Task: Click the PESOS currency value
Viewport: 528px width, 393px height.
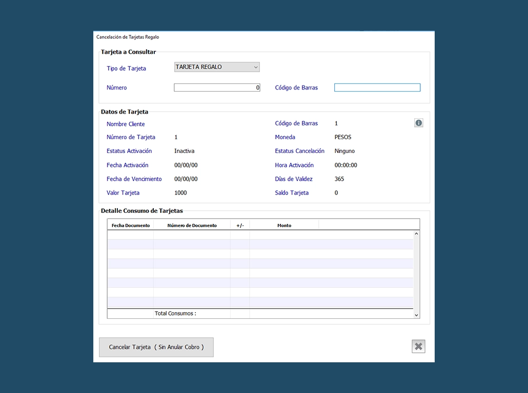Action: (x=343, y=137)
